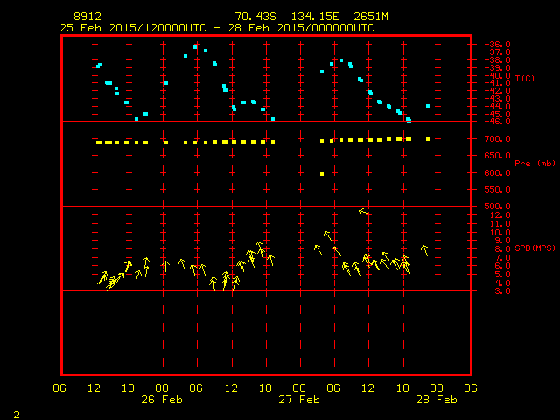Image resolution: width=560 pixels, height=420 pixels.
Task: Select the highest wind arrow near 500.0 line
Action: coord(364,212)
